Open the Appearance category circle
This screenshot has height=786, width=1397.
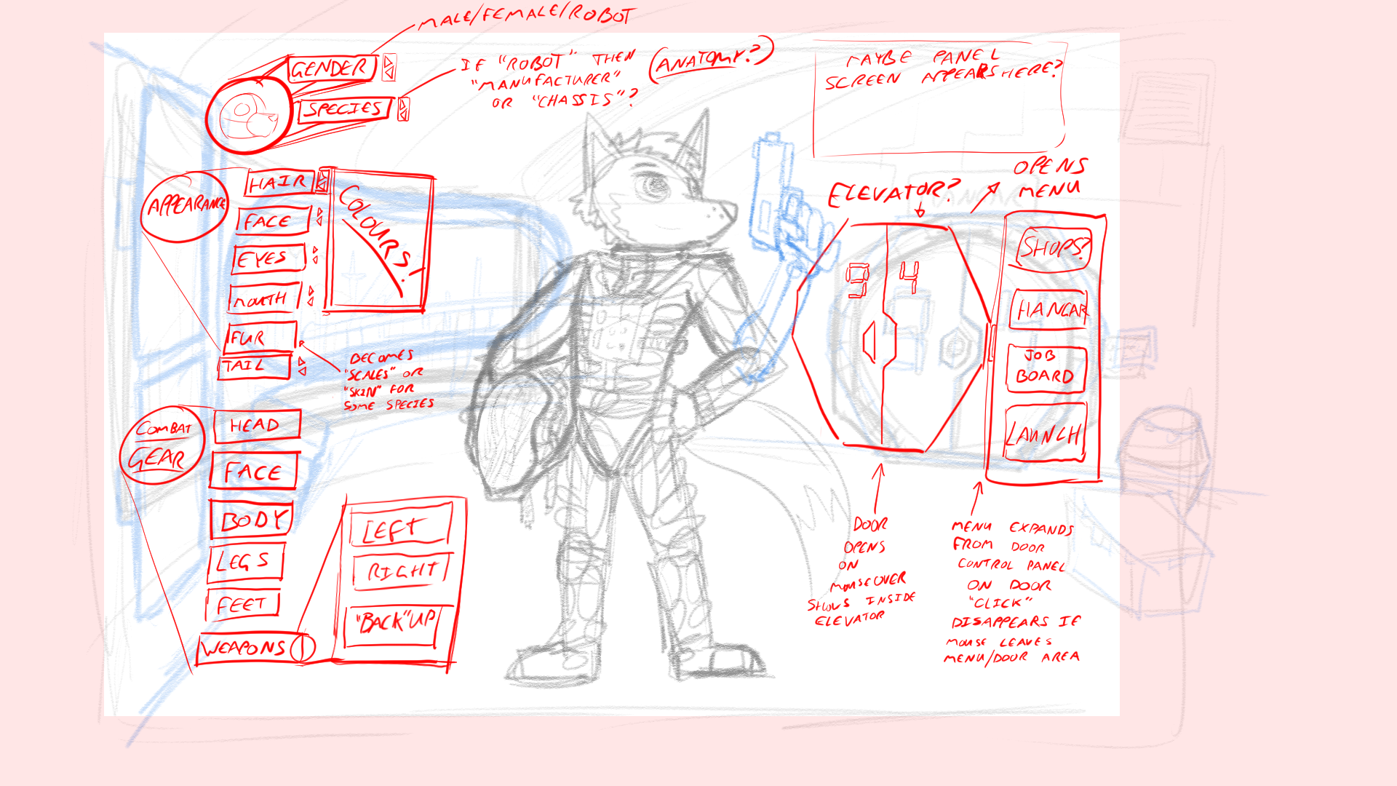point(185,206)
